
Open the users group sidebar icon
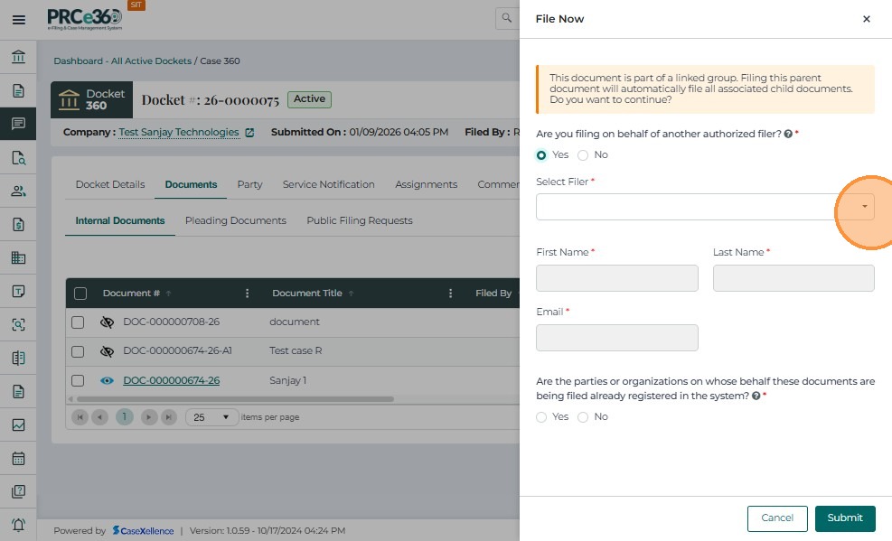[x=18, y=191]
